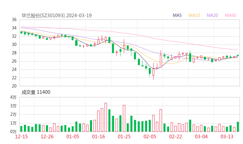
Task: Click the chart title 华兰股份[SZ301093] 2024-03-19
Action: [56, 15]
